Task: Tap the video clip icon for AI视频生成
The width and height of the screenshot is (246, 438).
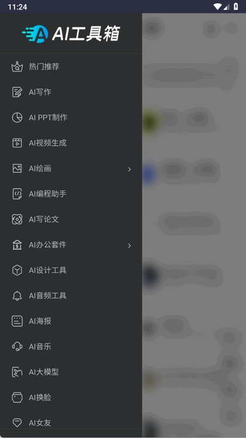Action: tap(17, 143)
